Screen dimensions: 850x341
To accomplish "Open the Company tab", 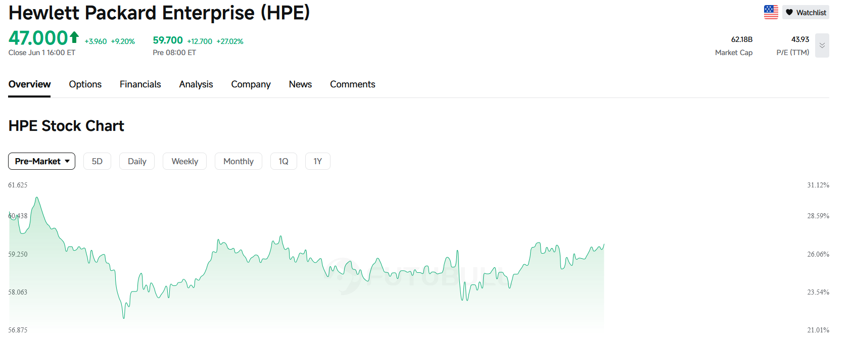I will (x=251, y=84).
